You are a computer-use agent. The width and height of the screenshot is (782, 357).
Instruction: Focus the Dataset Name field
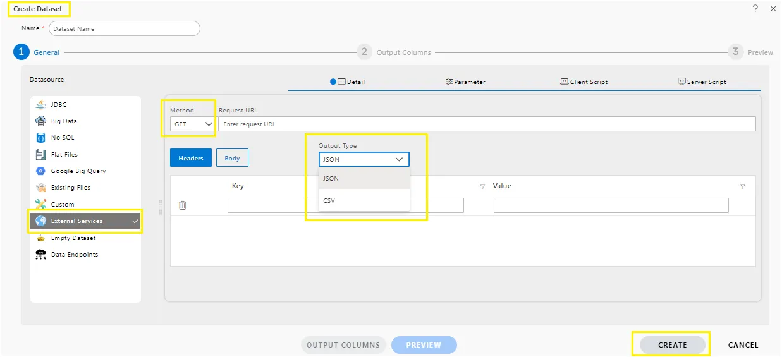(124, 28)
